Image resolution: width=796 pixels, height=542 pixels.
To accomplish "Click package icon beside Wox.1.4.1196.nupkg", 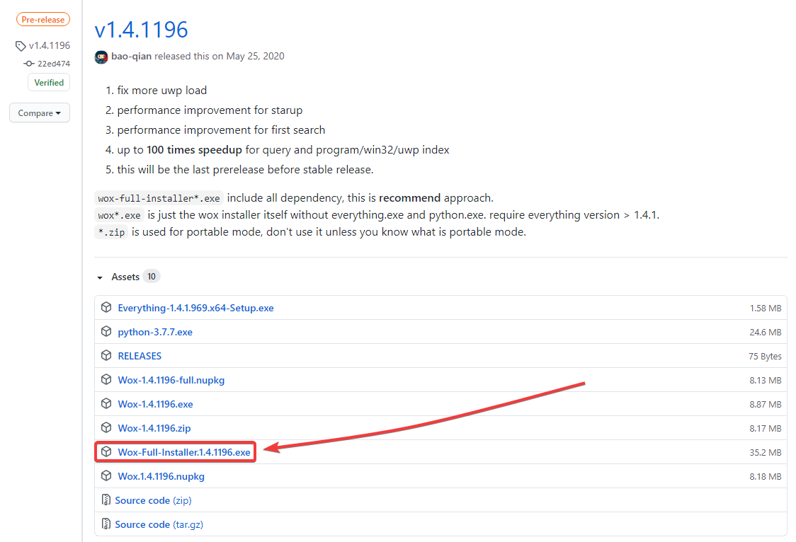I will click(106, 476).
